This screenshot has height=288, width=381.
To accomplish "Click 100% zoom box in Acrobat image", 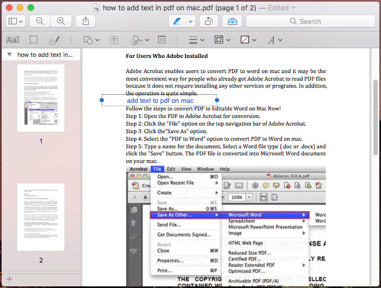I will pos(237,198).
